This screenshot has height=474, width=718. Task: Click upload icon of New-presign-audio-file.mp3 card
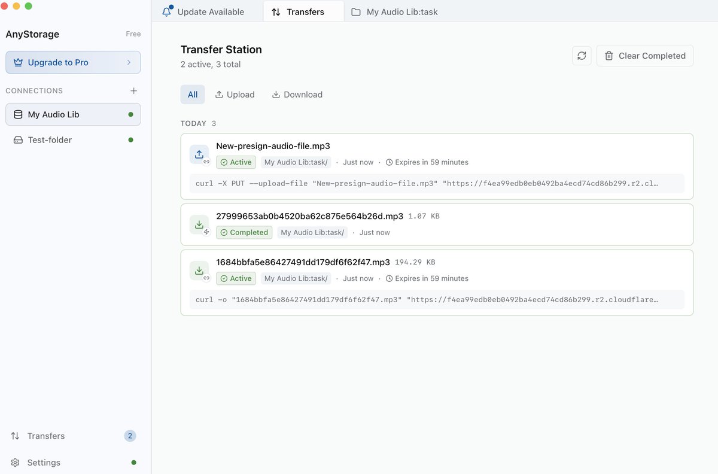[x=199, y=154]
